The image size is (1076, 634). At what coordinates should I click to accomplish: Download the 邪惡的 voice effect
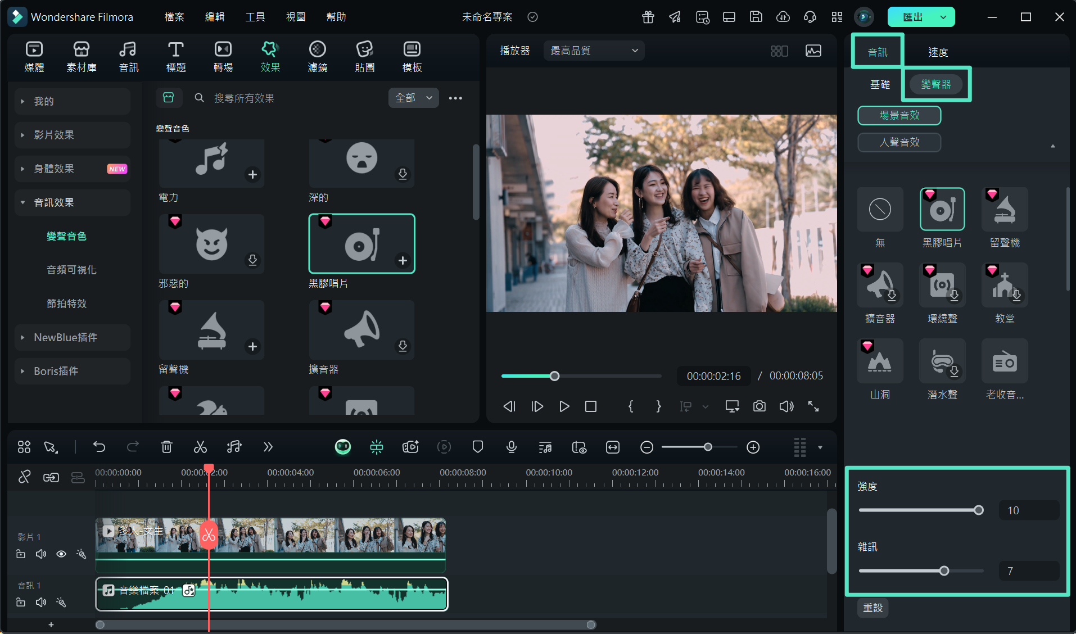[252, 260]
